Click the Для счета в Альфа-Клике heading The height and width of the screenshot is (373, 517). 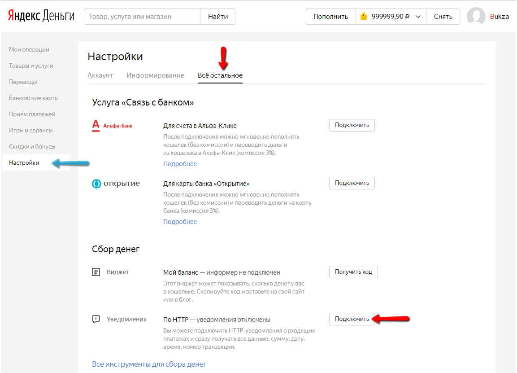[x=200, y=126]
